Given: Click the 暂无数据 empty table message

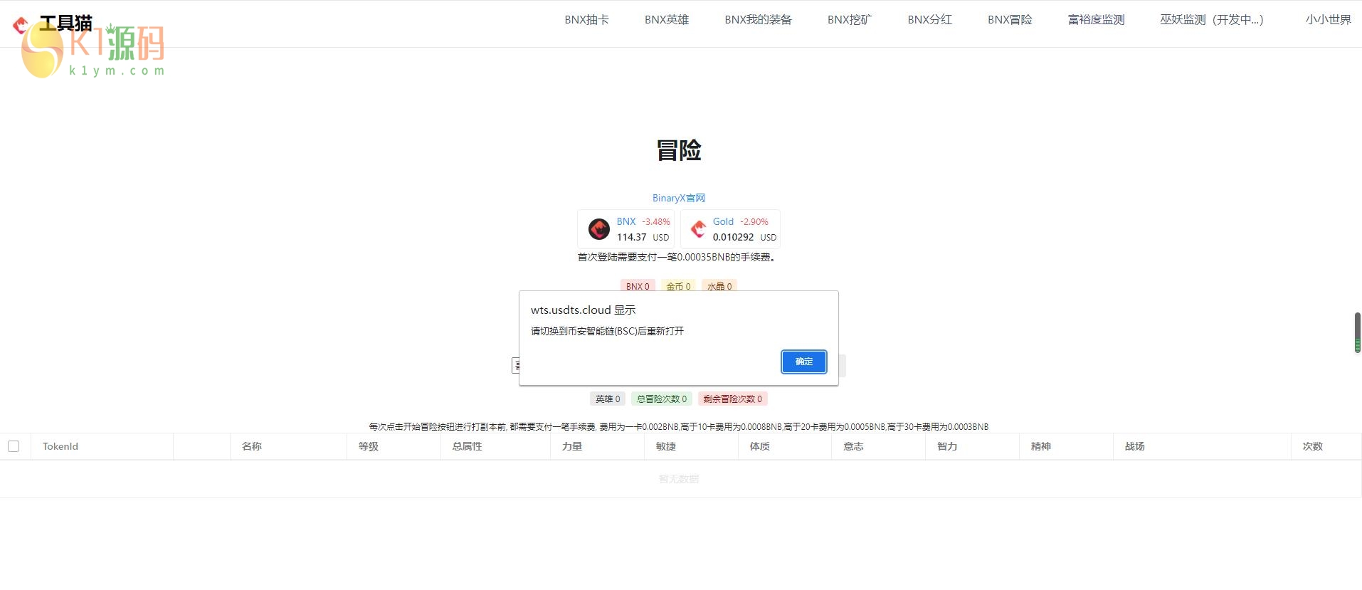Looking at the screenshot, I should click(x=679, y=479).
